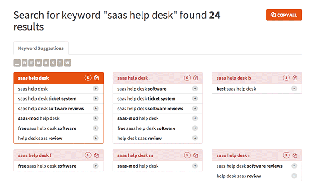The height and width of the screenshot is (192, 316).
Task: Add 'help desk saas review' in orange card
Action: [96, 138]
